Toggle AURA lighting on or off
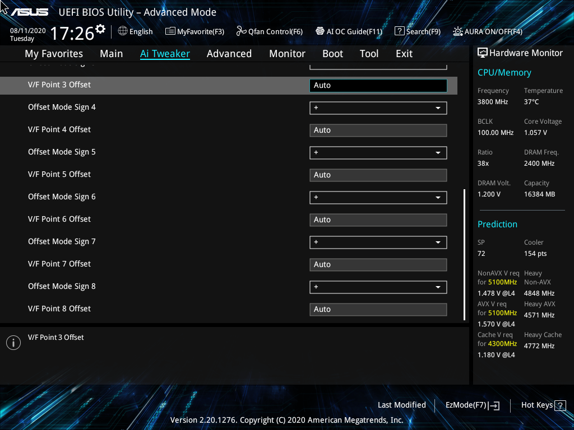 click(x=460, y=32)
